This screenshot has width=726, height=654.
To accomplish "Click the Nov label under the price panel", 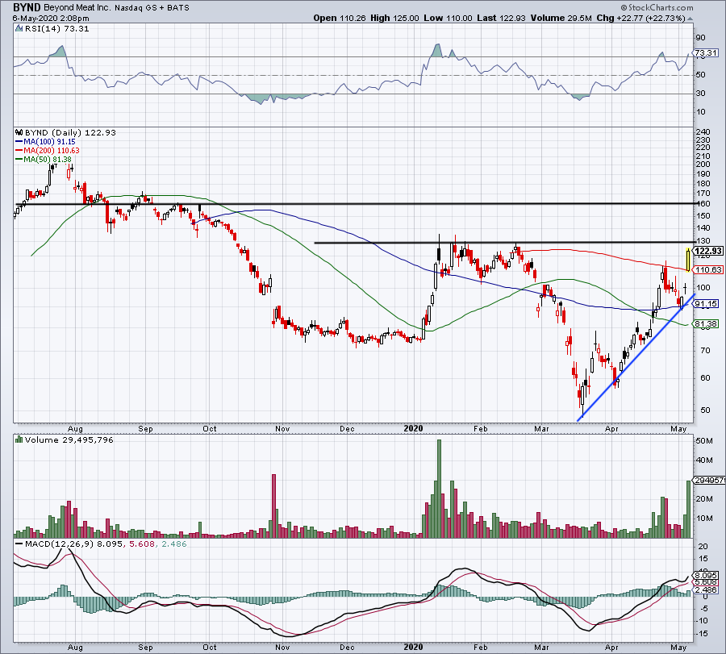I will [x=282, y=428].
